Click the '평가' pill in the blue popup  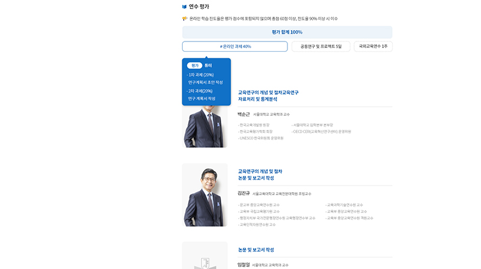[x=194, y=65]
